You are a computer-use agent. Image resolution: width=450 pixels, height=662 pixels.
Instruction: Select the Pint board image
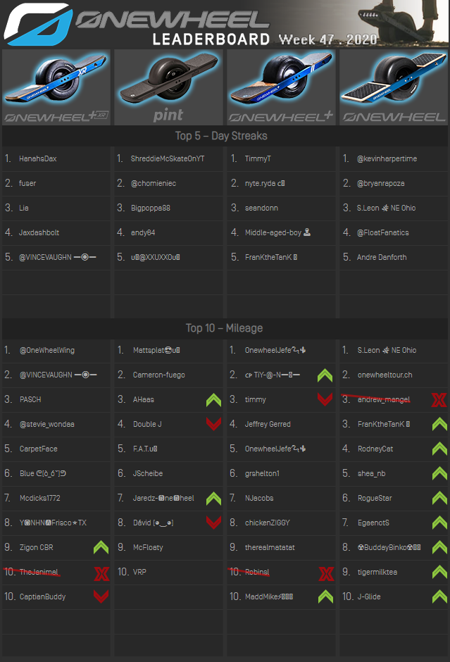coord(169,87)
